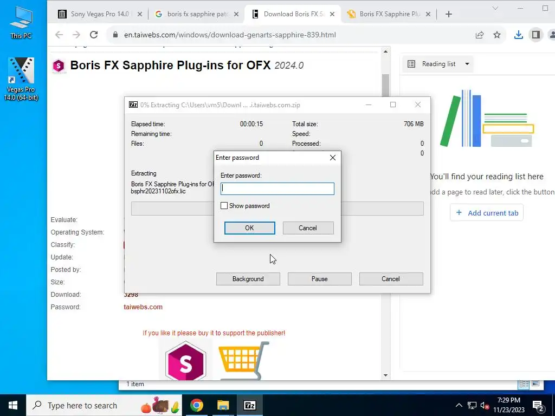This screenshot has height=416, width=555.
Task: Click Reading list panel icon
Action: (x=411, y=64)
